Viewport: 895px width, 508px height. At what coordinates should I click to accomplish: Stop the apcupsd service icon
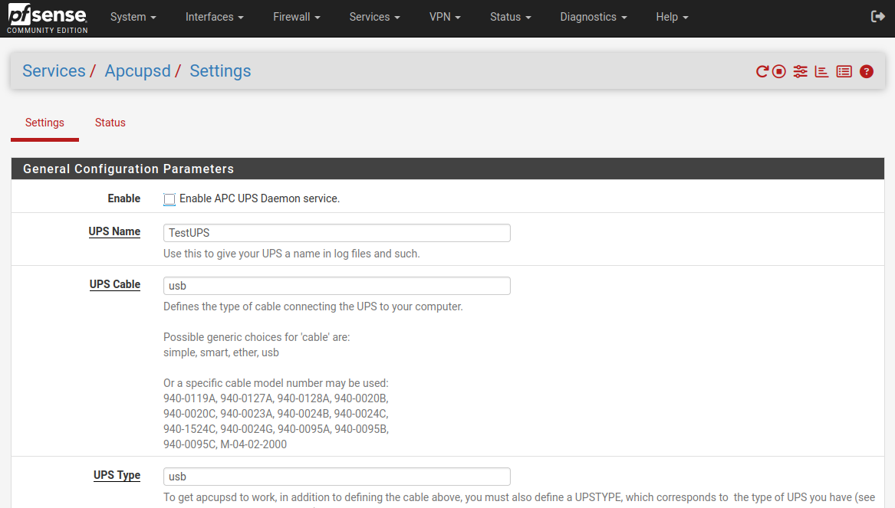tap(779, 71)
